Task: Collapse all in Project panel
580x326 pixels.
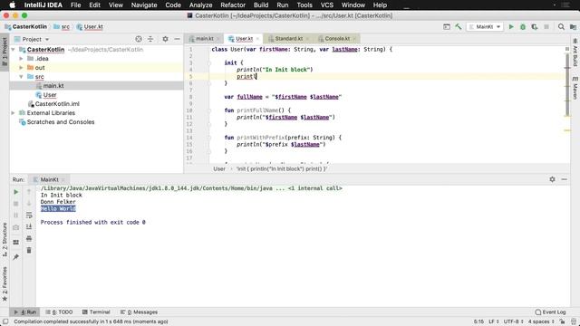Action: click(150, 39)
